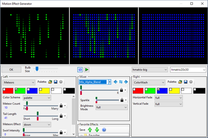Click the mixer ratio slider track
The width and height of the screenshot is (208, 138).
[x=100, y=90]
